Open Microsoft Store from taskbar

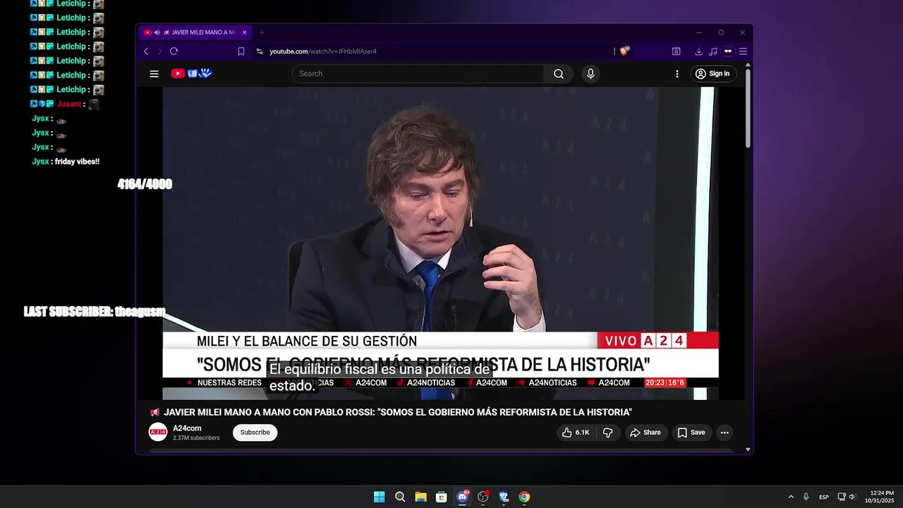click(442, 497)
